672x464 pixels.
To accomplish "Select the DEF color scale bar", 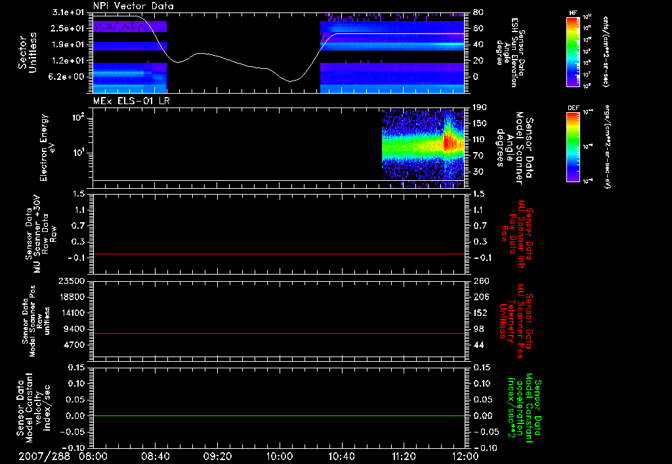I will 573,147.
